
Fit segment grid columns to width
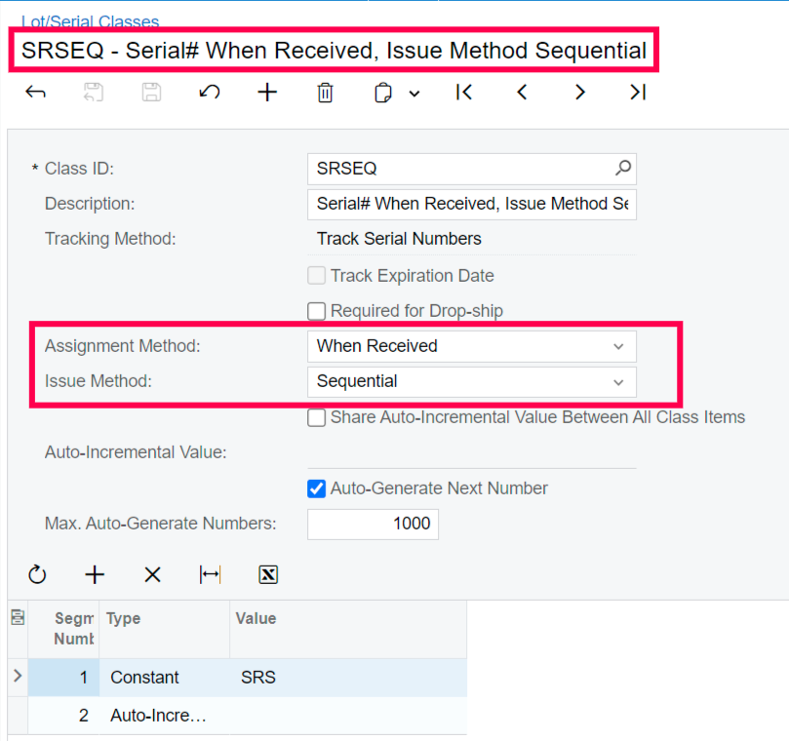tap(210, 574)
